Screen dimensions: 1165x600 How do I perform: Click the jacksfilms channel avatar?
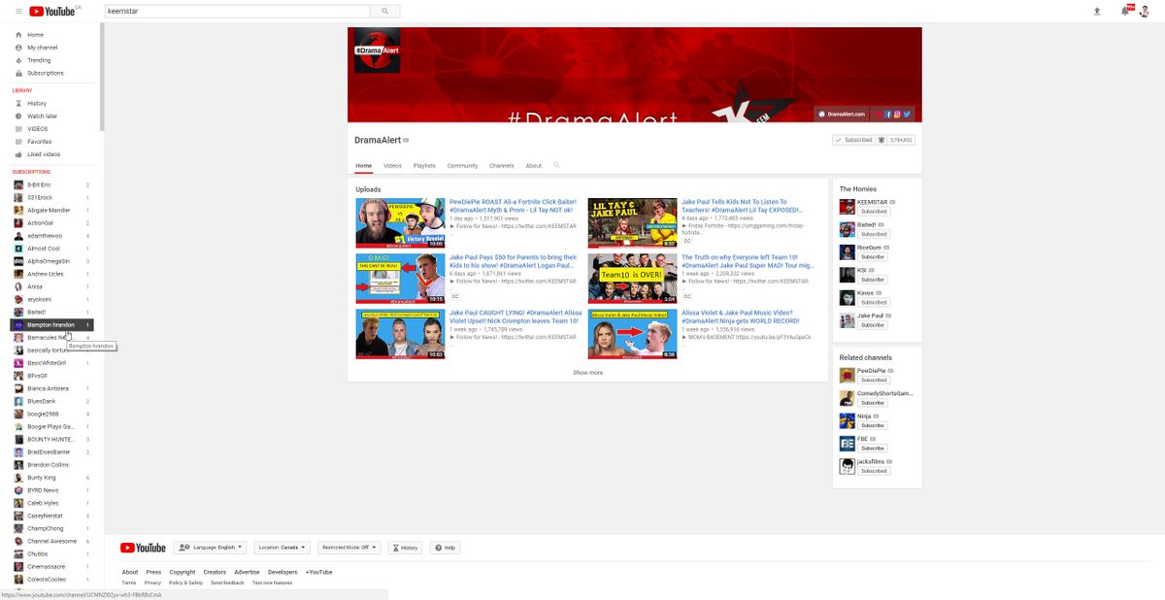click(x=847, y=466)
